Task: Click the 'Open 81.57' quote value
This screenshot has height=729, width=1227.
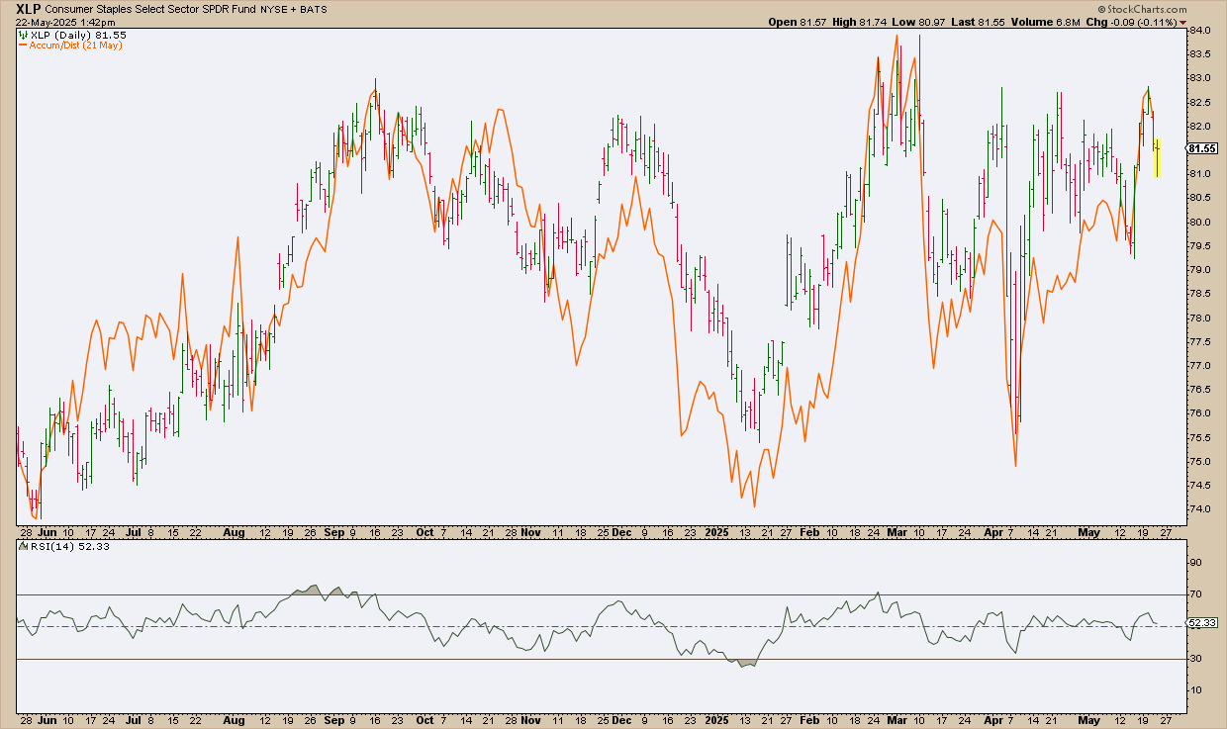Action: click(796, 22)
